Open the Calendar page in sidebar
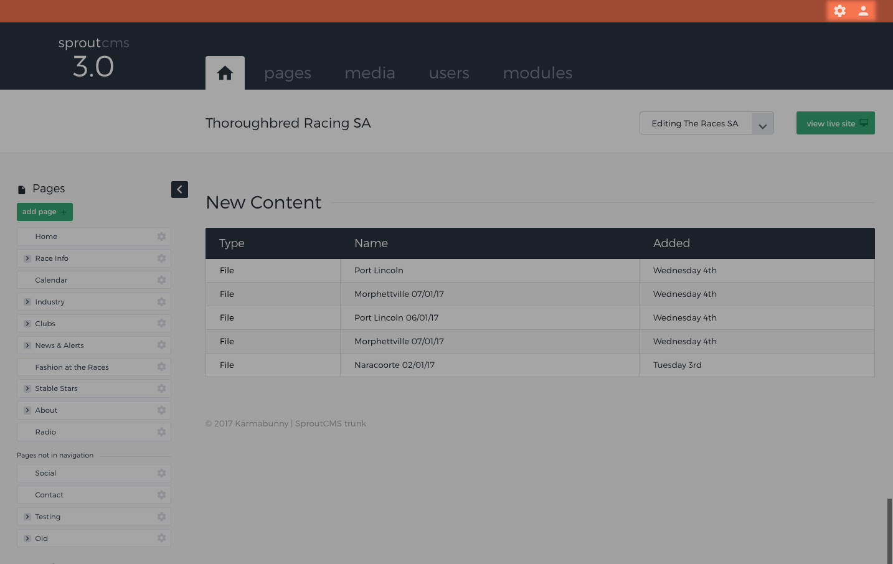 (x=51, y=280)
